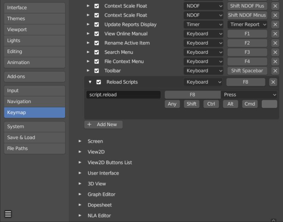
Task: Disable the Reload Scripts checkbox
Action: 97,82
